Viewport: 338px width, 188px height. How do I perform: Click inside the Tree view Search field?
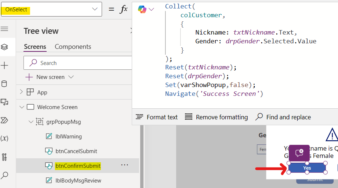[x=81, y=63]
